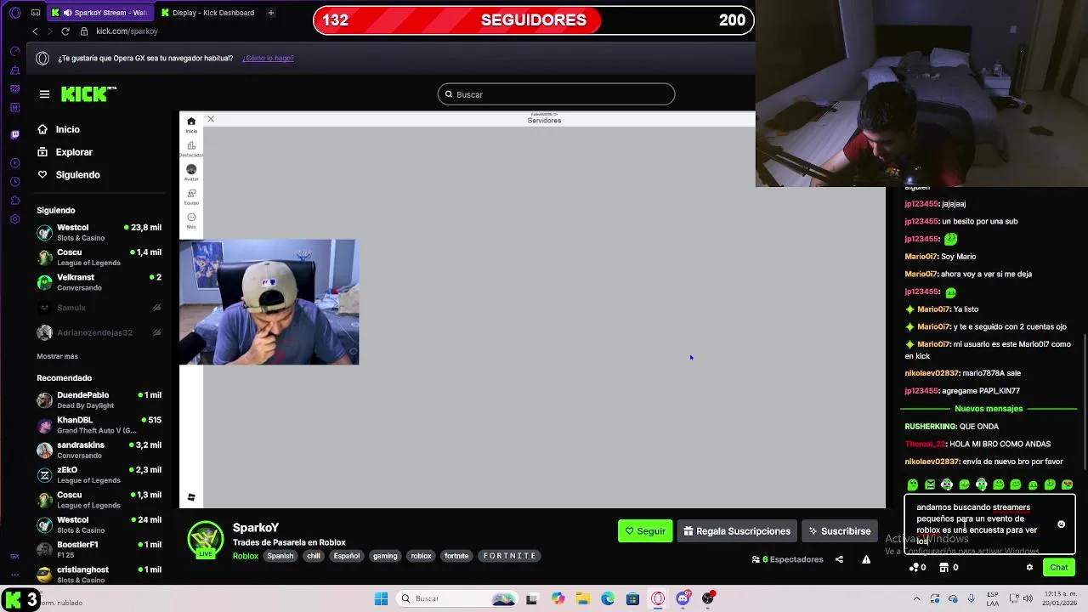The width and height of the screenshot is (1088, 612).
Task: Click Regala Suscripciones button
Action: click(737, 531)
